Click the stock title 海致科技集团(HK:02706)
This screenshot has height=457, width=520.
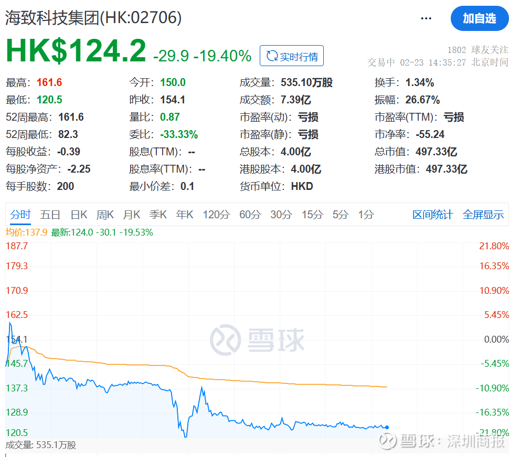93,17
